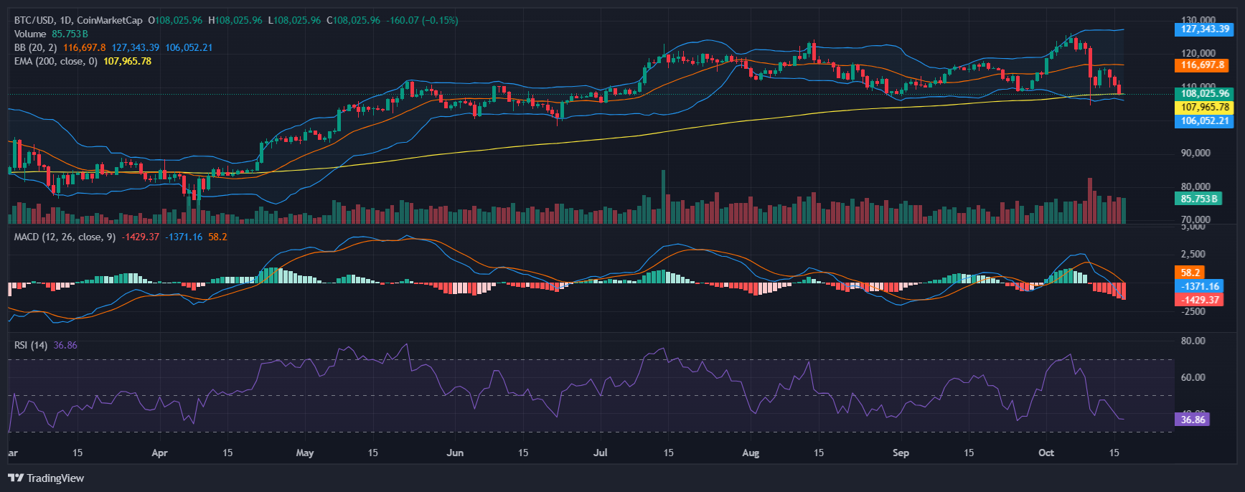Select the BTC/USD symbol title
1245x492 pixels.
click(34, 20)
